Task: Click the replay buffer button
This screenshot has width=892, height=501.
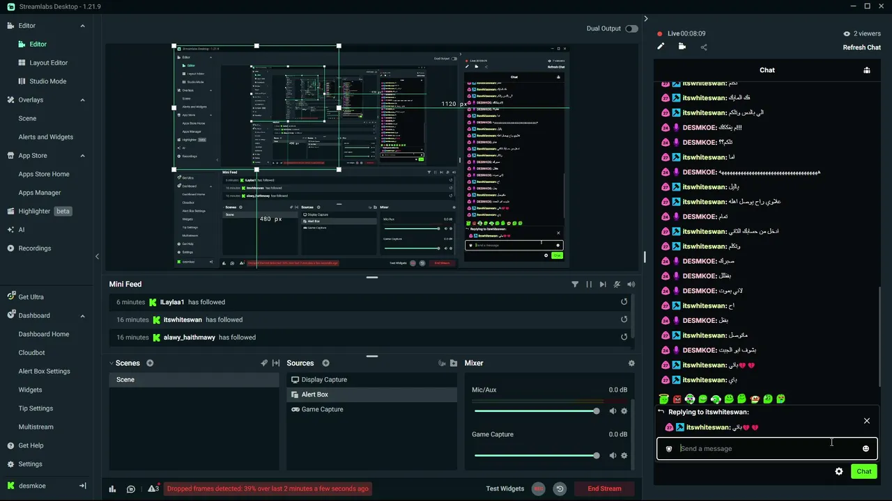Action: click(560, 489)
